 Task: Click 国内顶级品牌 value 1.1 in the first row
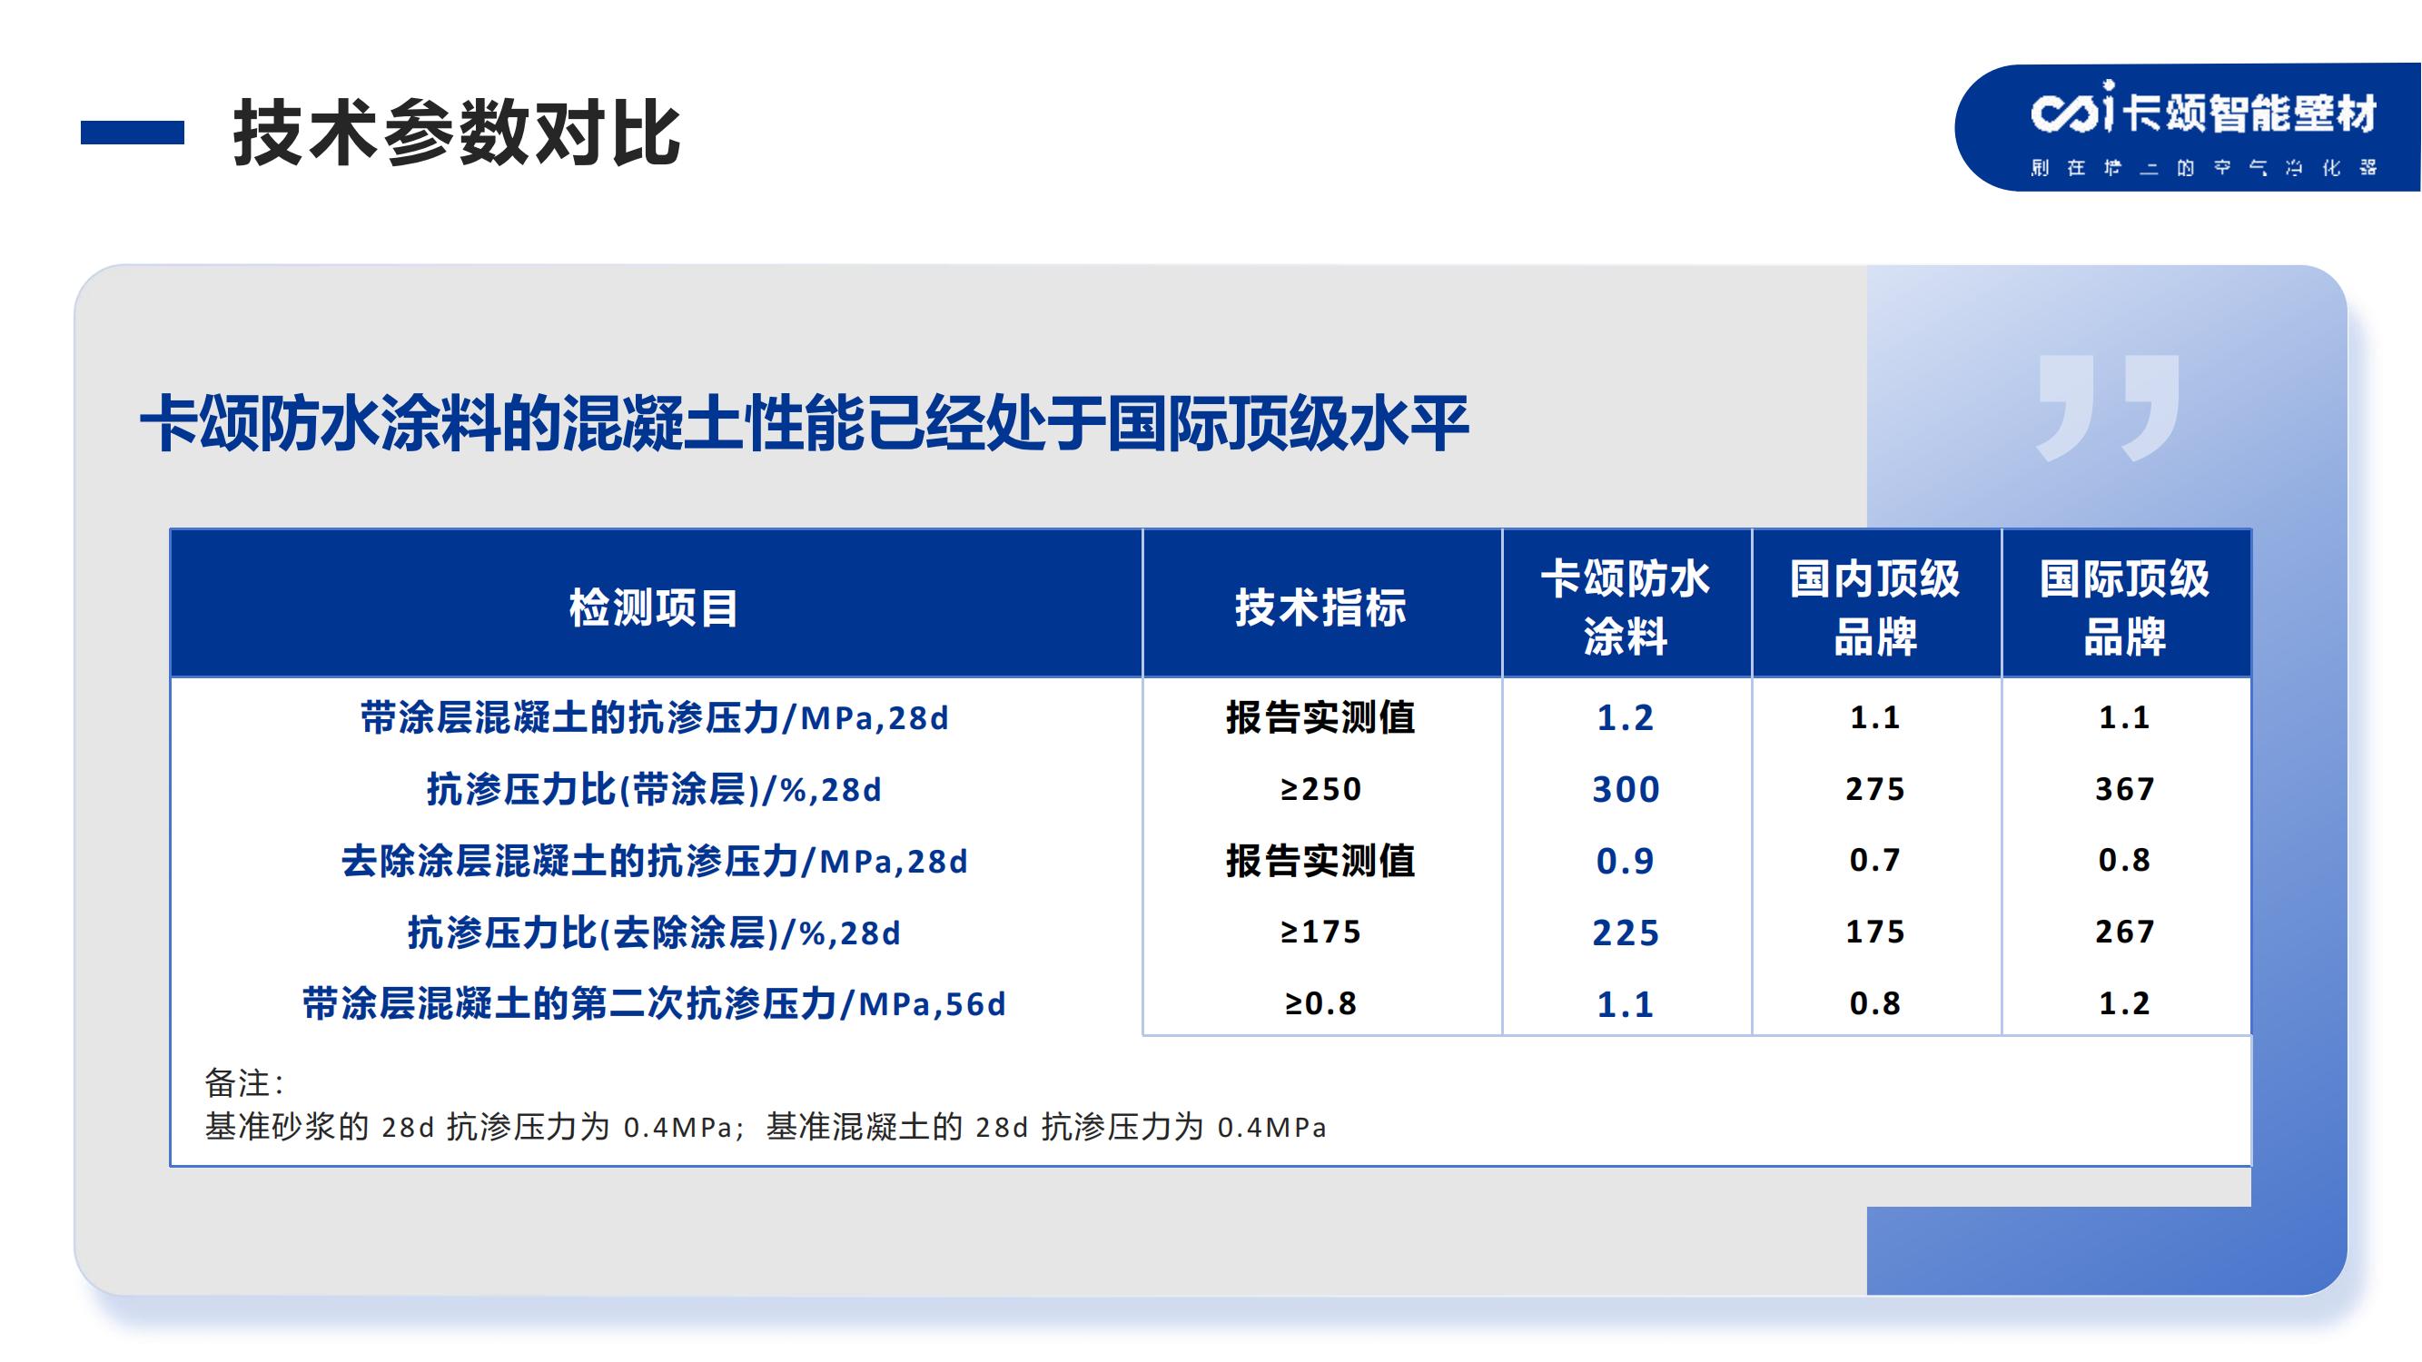click(1874, 718)
